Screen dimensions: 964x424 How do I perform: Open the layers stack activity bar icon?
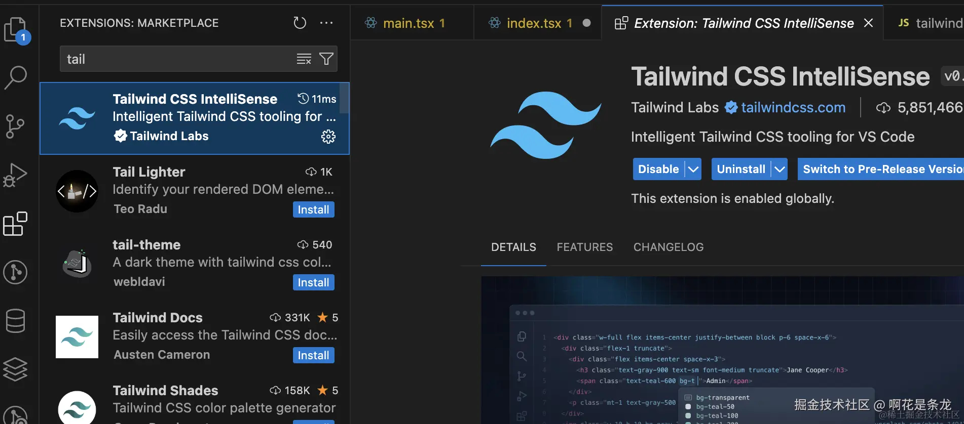click(x=15, y=369)
